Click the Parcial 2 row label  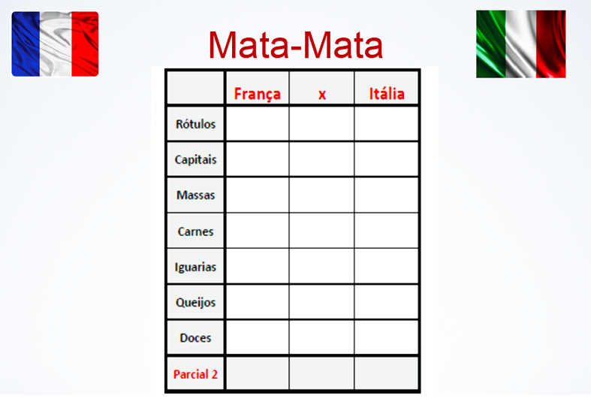click(x=195, y=373)
